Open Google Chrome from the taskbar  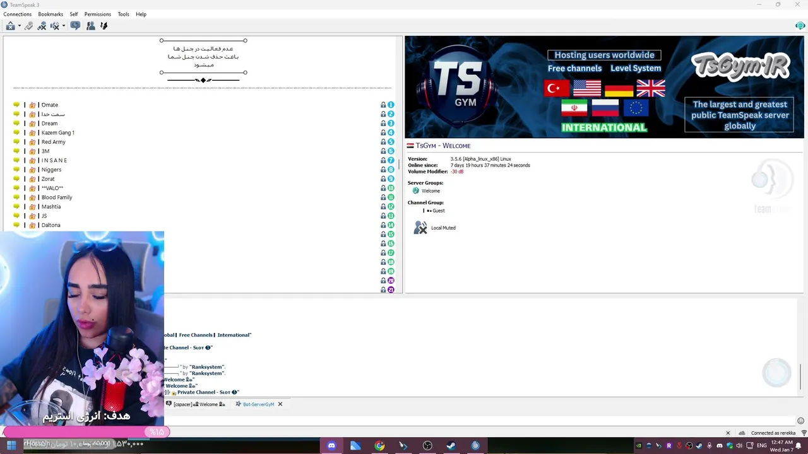click(379, 446)
